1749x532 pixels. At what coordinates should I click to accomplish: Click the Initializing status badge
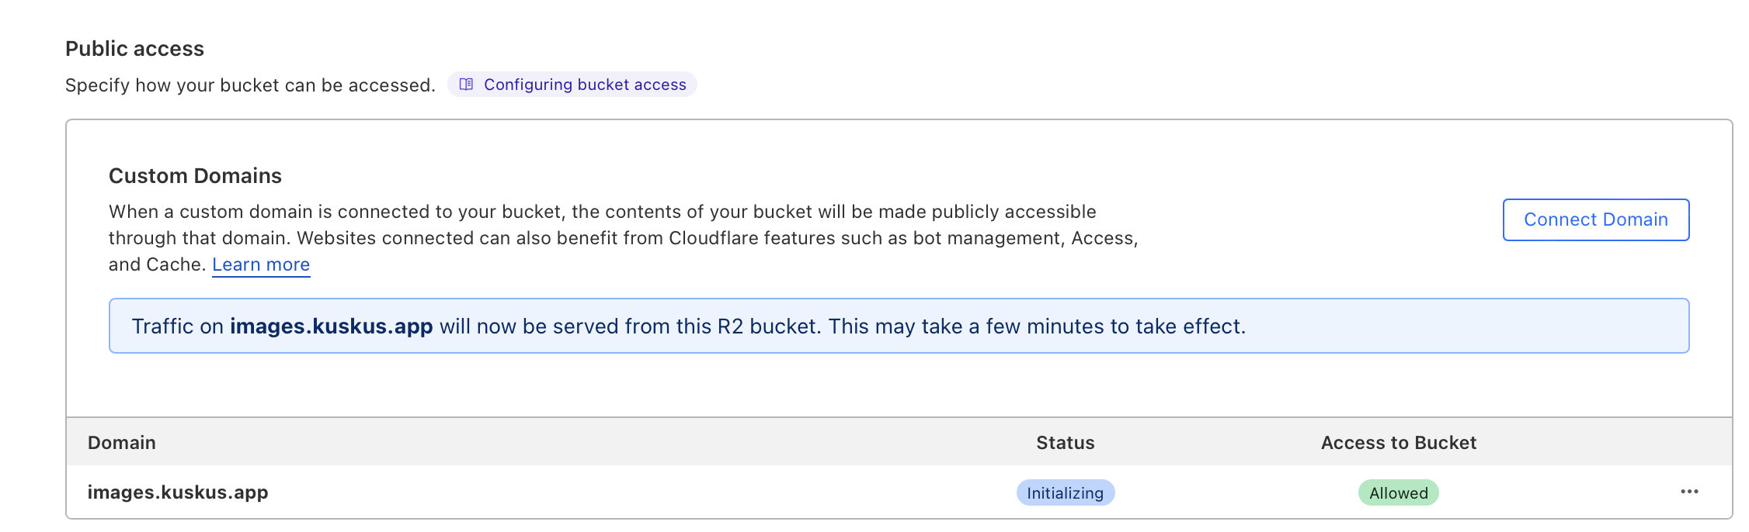1065,492
